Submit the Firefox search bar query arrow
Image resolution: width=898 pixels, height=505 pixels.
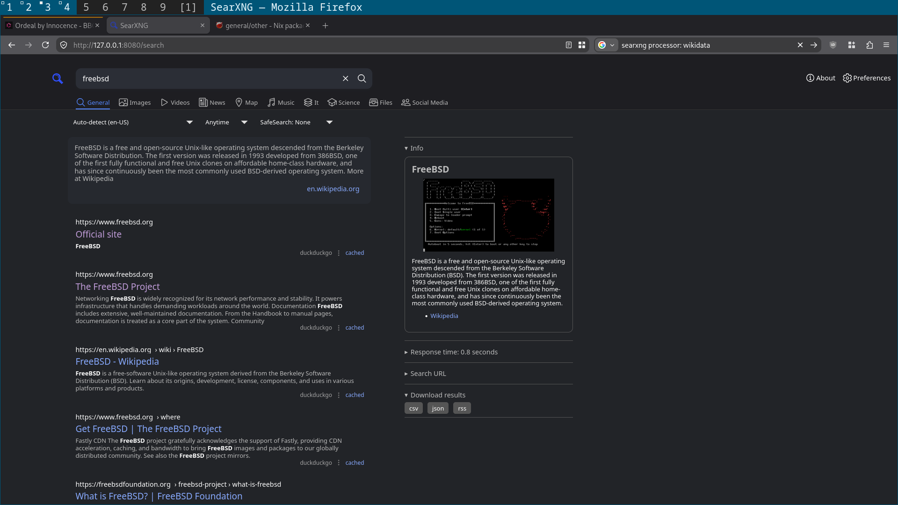pos(814,45)
